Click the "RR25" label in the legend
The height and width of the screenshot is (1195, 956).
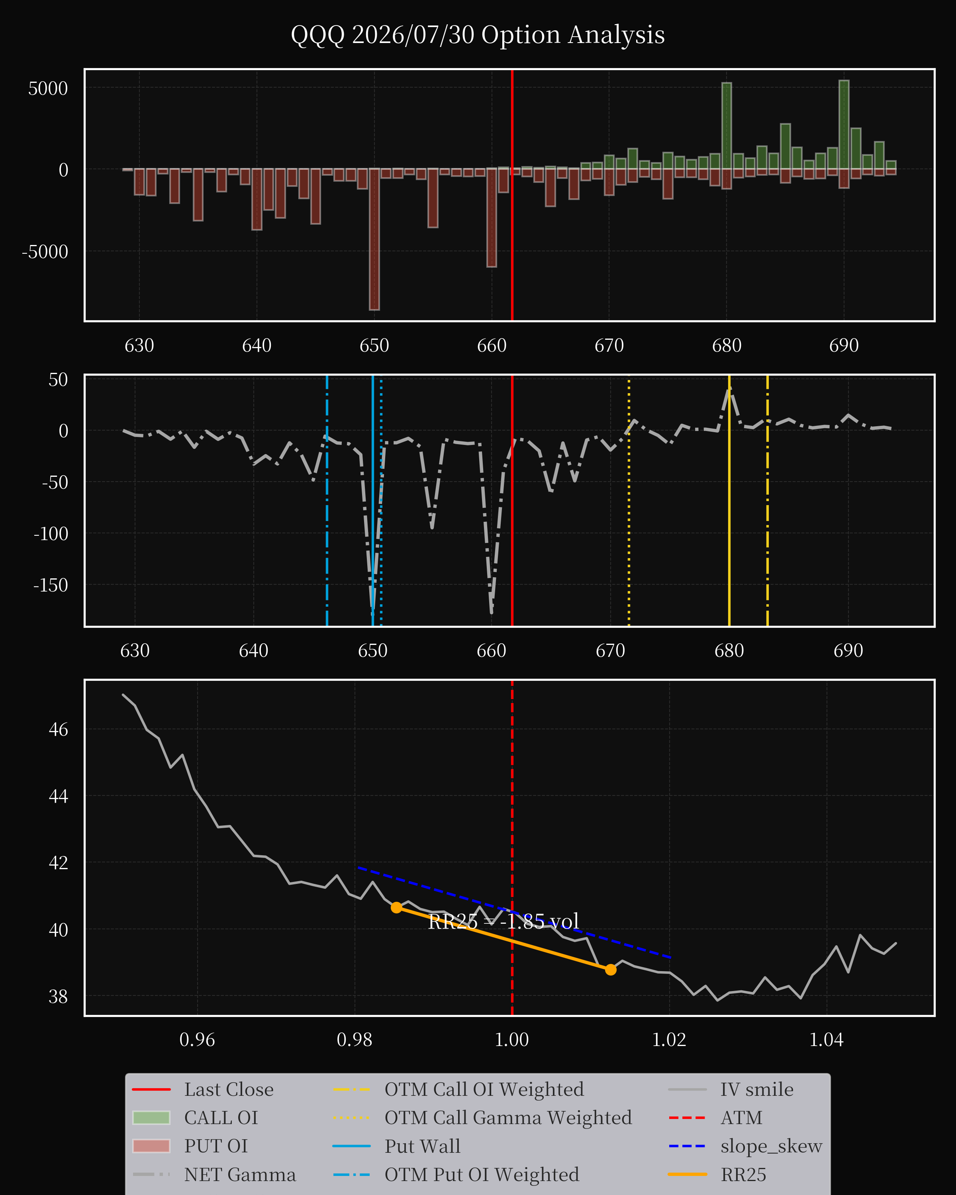coord(743,1175)
